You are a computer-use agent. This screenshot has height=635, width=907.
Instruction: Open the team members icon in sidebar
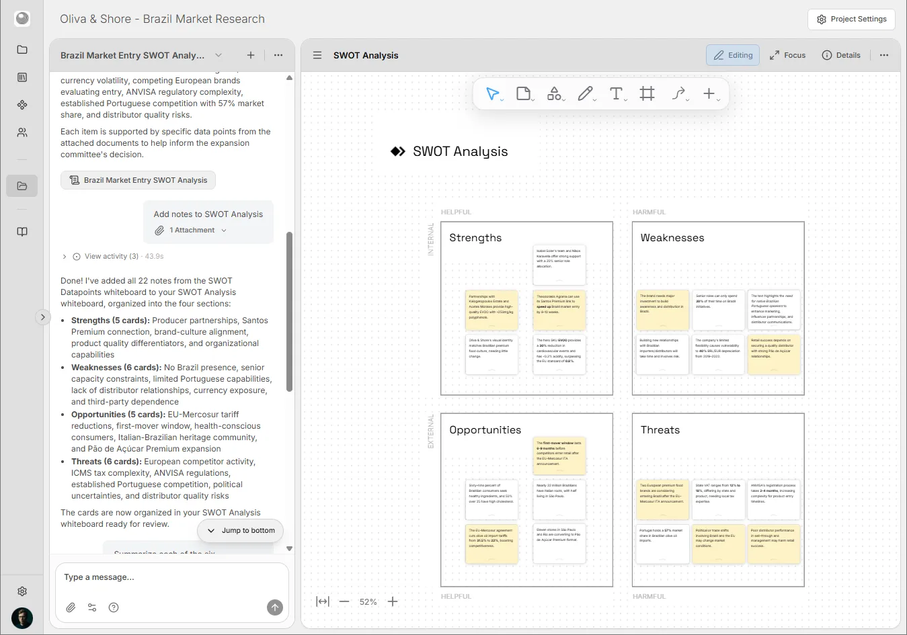(22, 132)
